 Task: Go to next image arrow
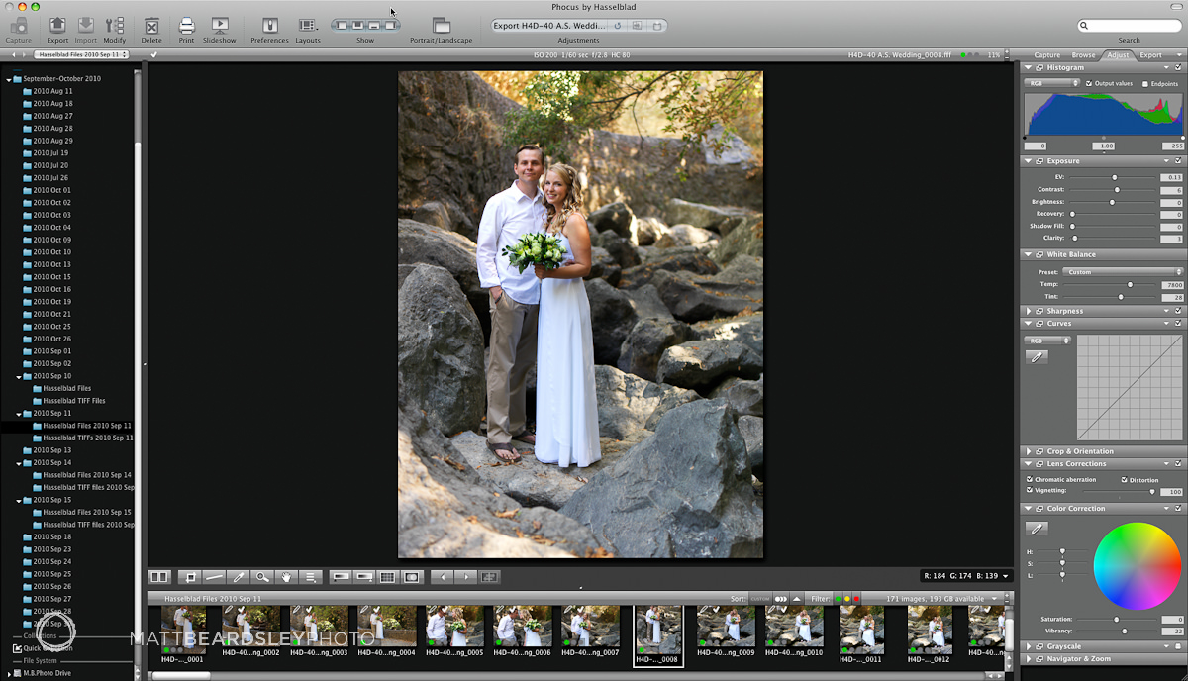click(466, 576)
